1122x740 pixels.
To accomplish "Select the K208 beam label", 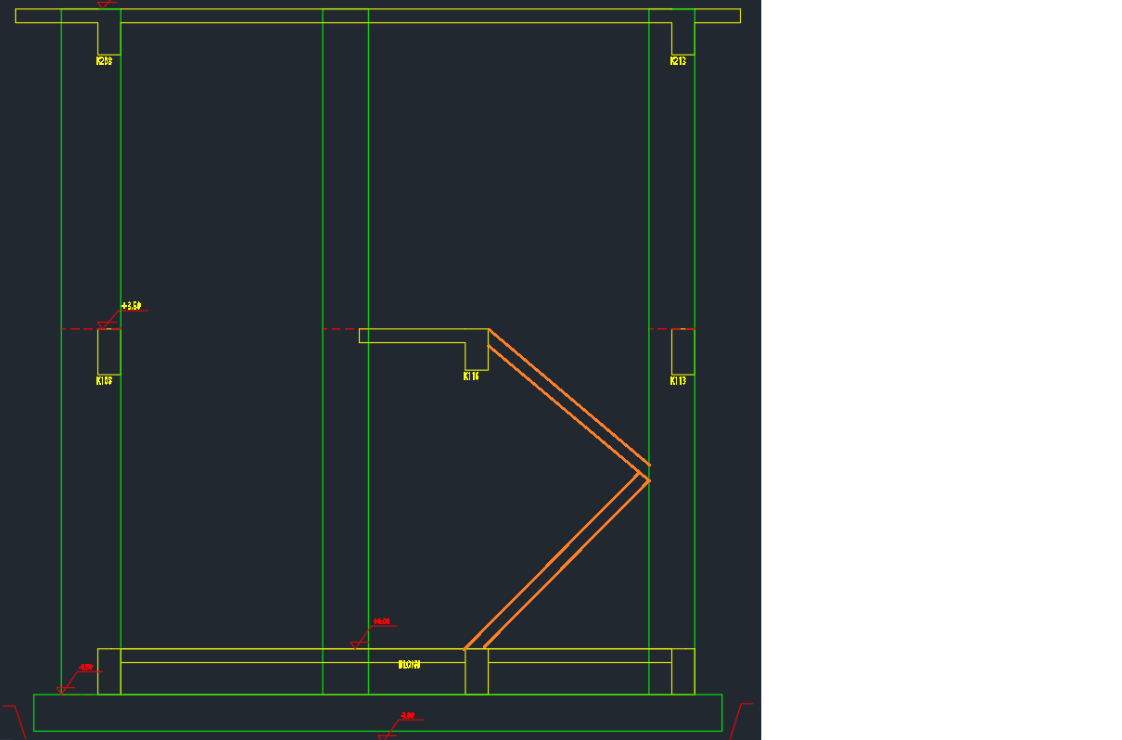I will click(104, 61).
